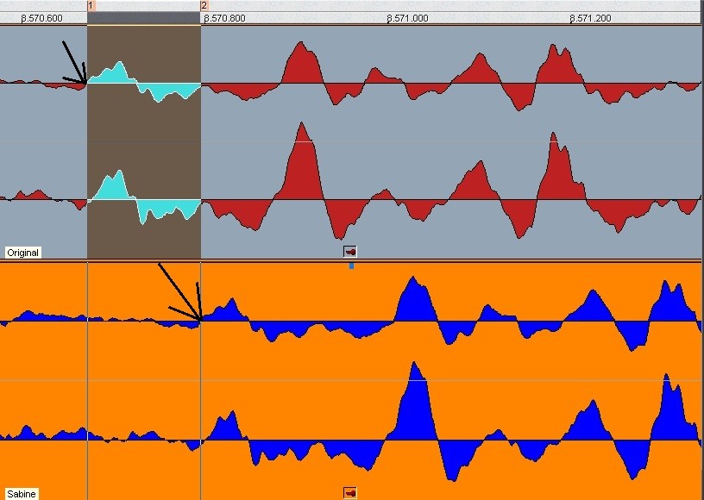Click ruler time label 8.570.600
Screen dimensions: 704x500
(x=41, y=18)
